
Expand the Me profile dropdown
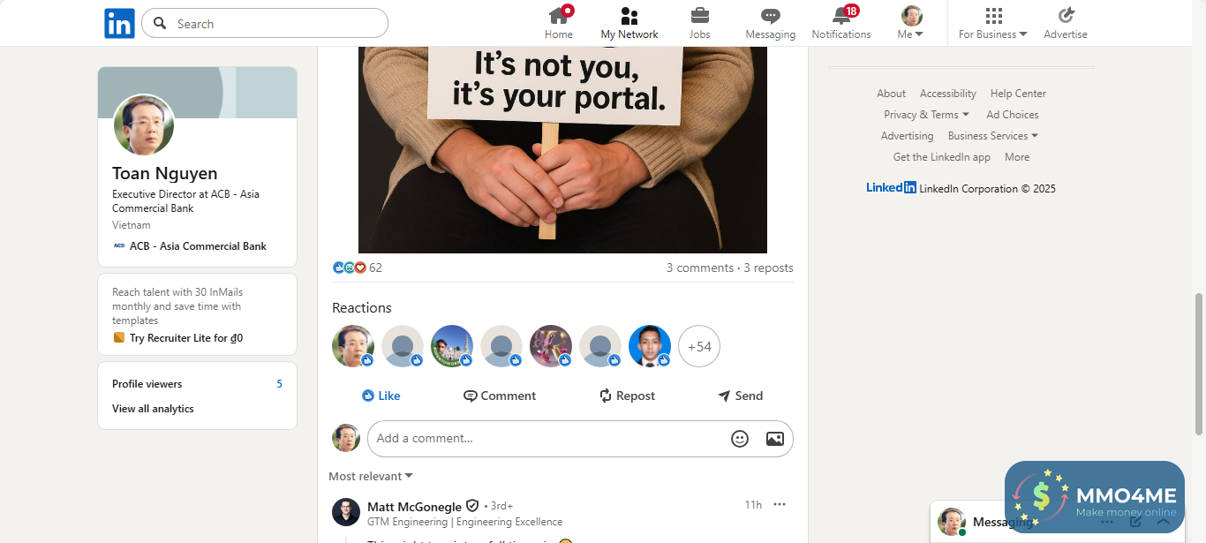(x=911, y=34)
